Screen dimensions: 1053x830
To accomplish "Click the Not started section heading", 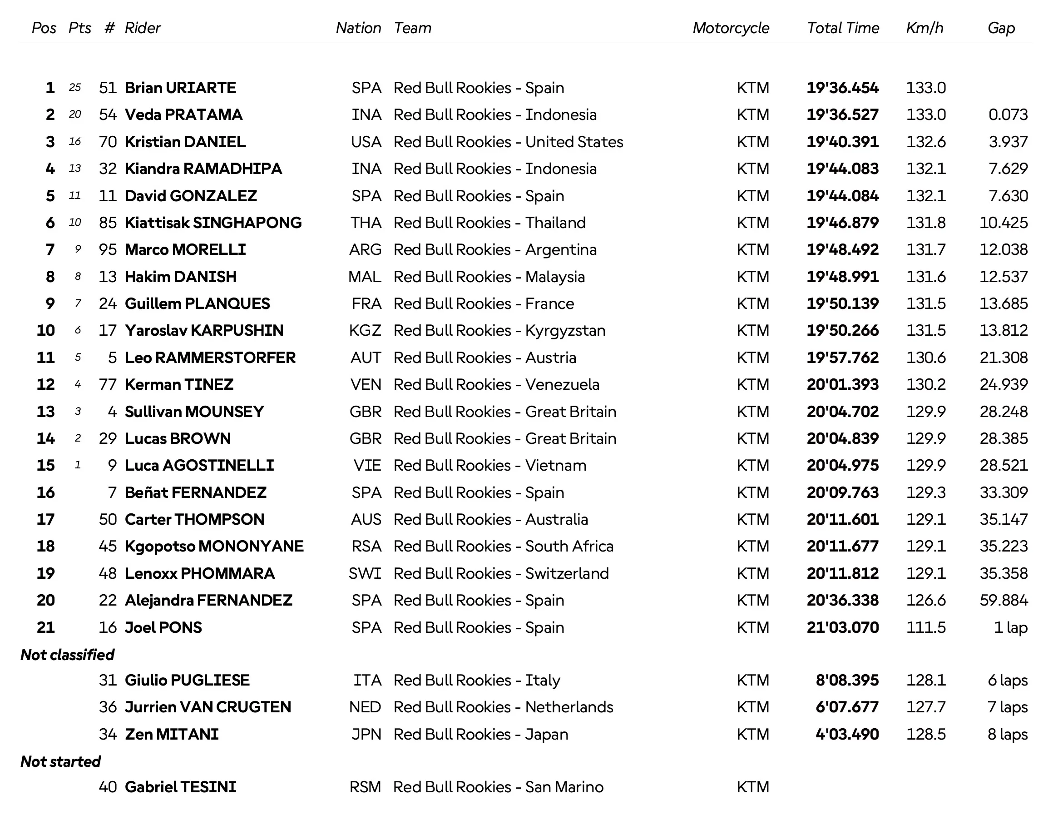I will [x=61, y=761].
